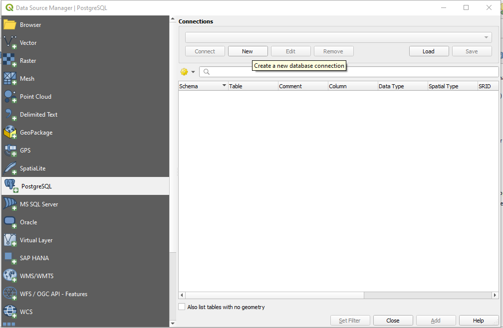Image resolution: width=503 pixels, height=328 pixels.
Task: Open the Vector data source page
Action: tap(28, 42)
